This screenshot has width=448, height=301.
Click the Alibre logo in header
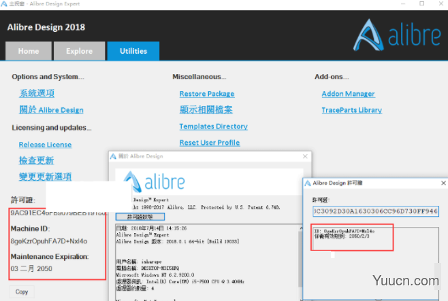(397, 35)
